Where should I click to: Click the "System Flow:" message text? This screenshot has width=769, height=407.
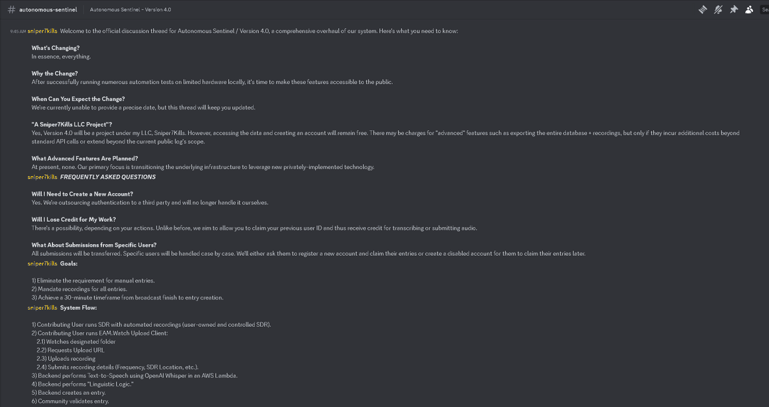click(79, 308)
